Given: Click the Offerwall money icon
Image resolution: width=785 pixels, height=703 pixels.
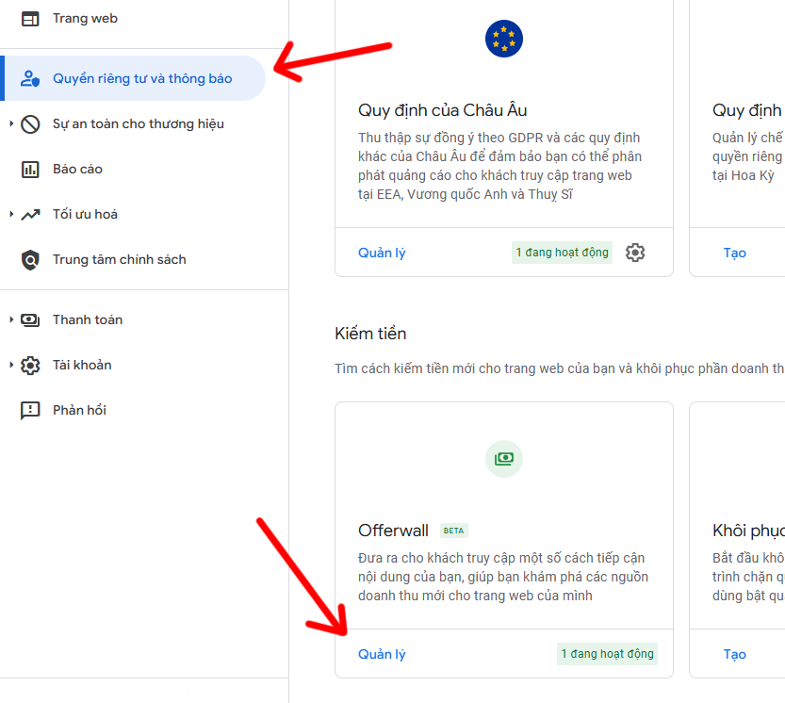Looking at the screenshot, I should point(503,459).
